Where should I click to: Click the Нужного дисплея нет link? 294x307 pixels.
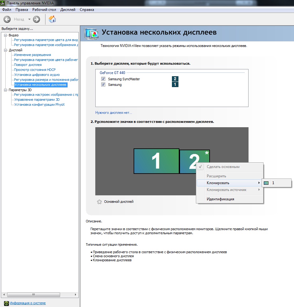coord(113,113)
